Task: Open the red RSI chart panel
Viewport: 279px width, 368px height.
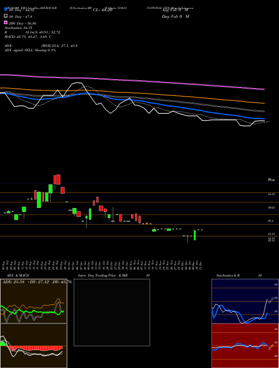Action: 245,346
